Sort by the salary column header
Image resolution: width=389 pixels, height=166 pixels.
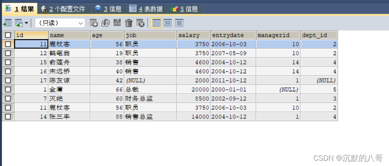(x=194, y=35)
